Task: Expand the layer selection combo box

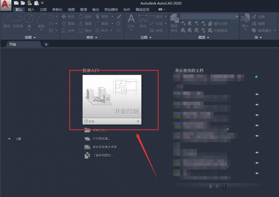Action: tap(237, 16)
